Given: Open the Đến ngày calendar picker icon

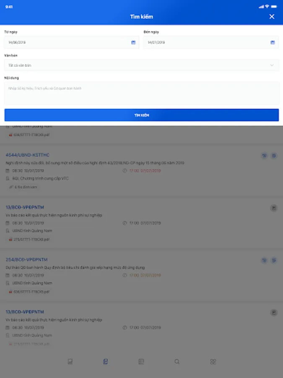Looking at the screenshot, I should [273, 42].
